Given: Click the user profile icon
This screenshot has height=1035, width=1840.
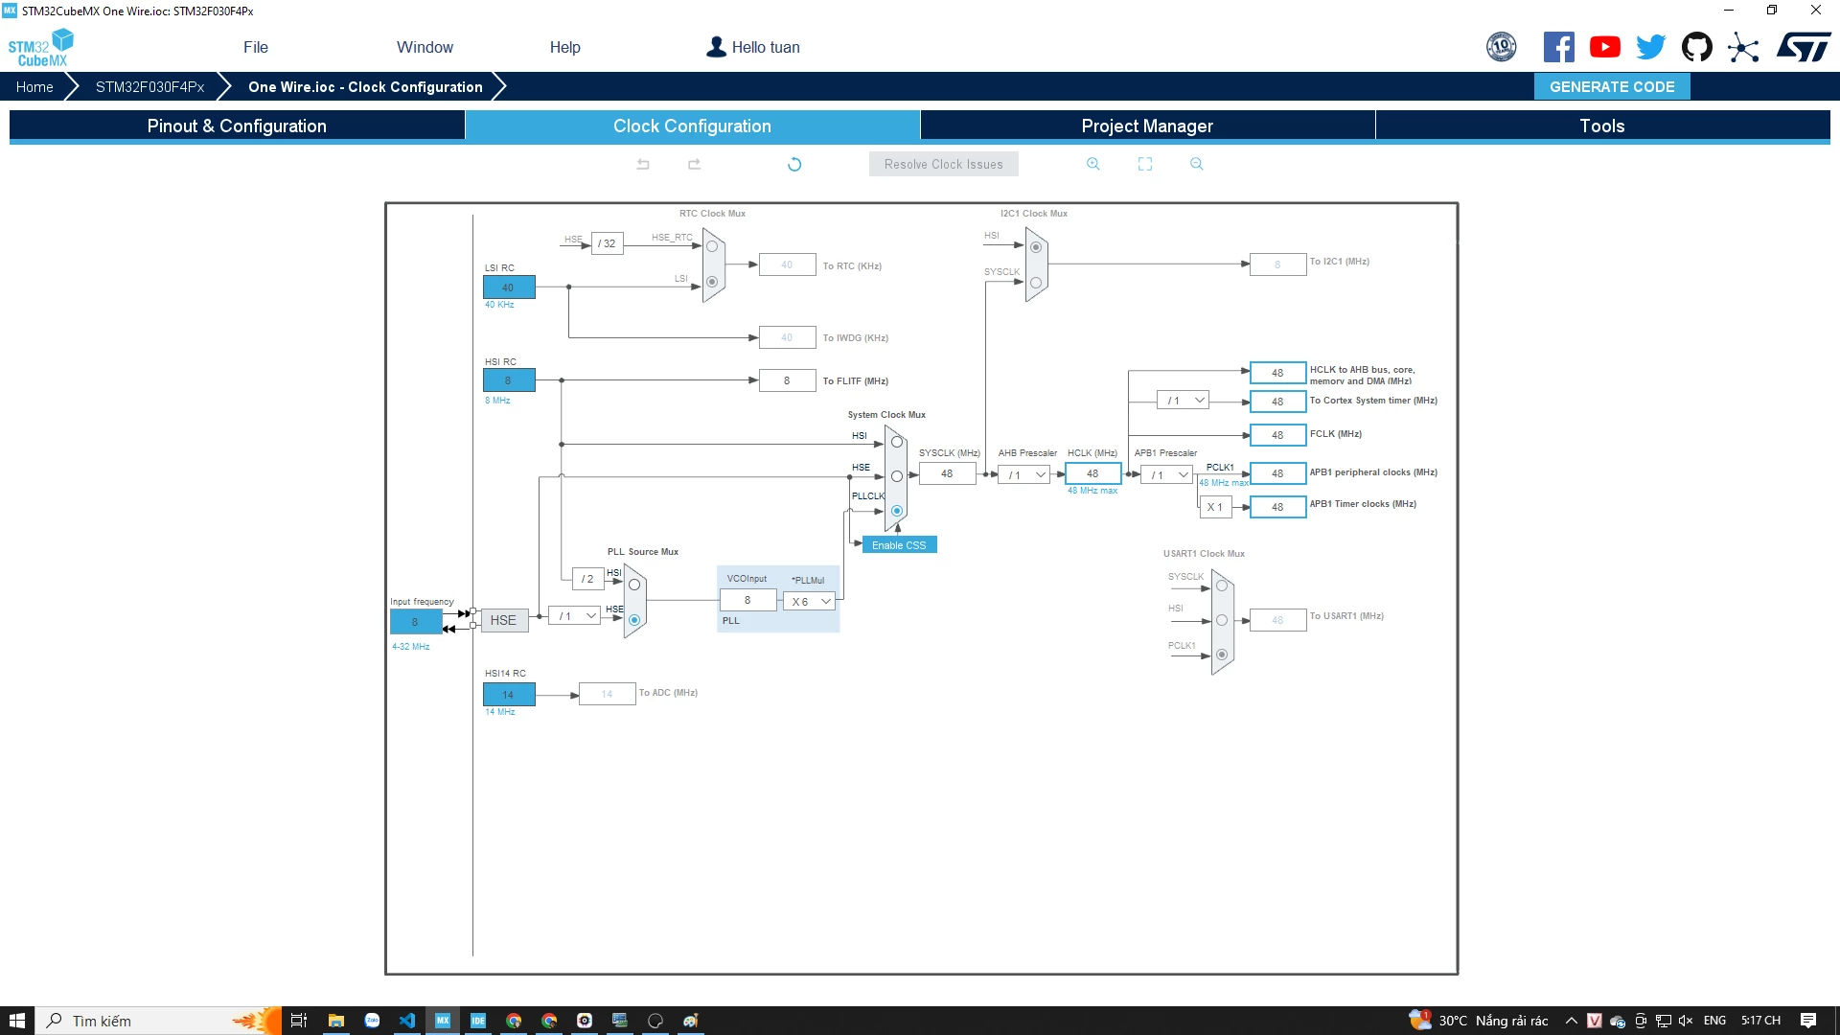Looking at the screenshot, I should point(716,47).
